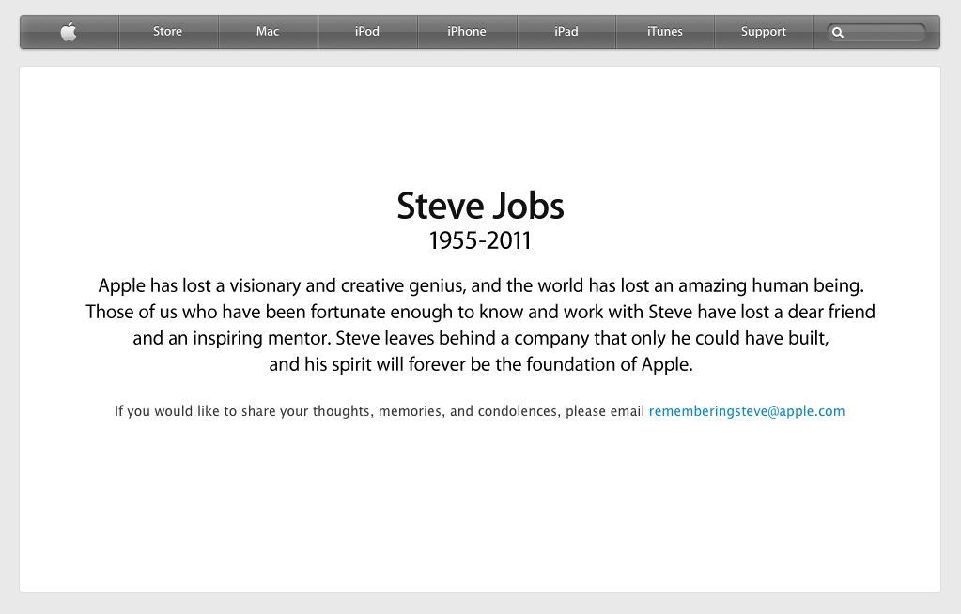Screen dimensions: 961x614
Task: Click the Steve Jobs heading
Action: click(481, 206)
